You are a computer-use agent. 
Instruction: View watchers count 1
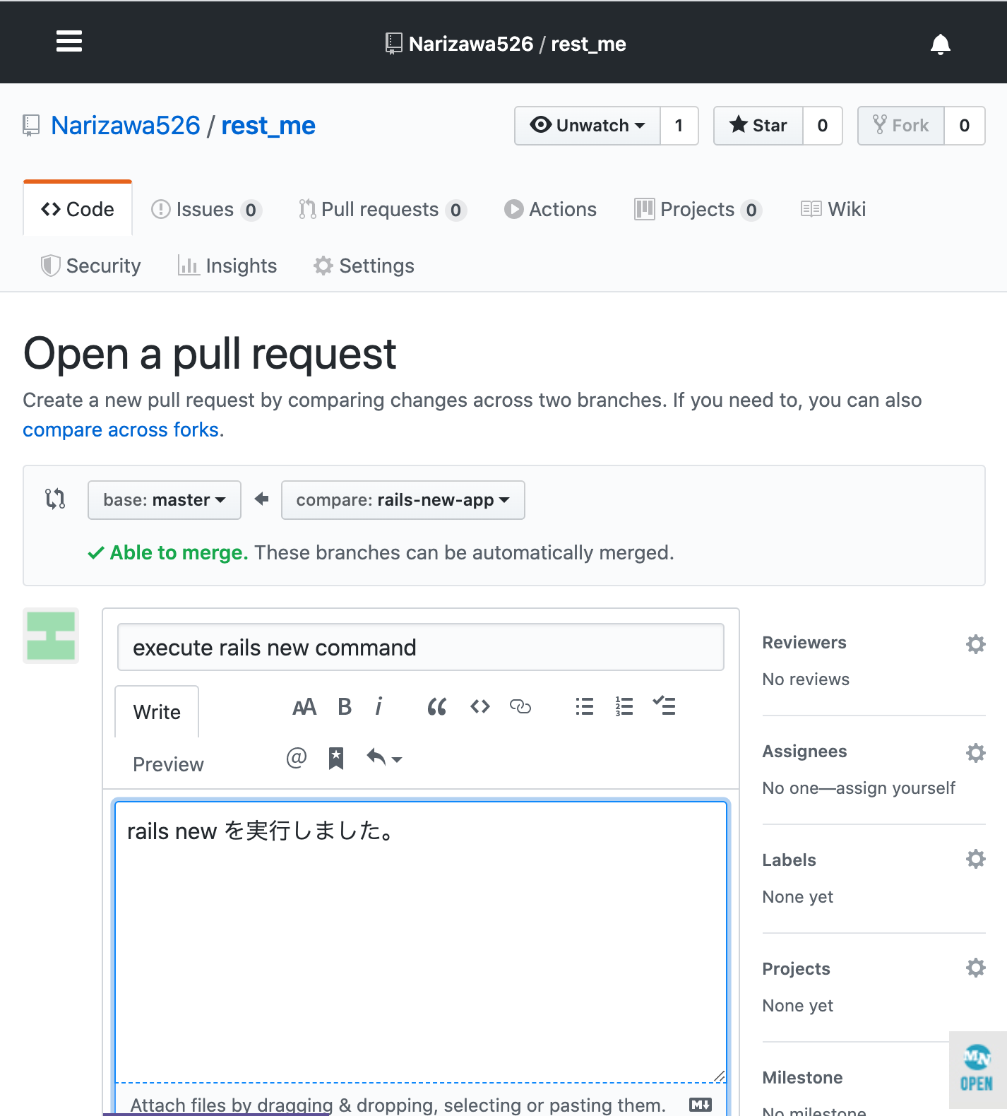(x=679, y=126)
